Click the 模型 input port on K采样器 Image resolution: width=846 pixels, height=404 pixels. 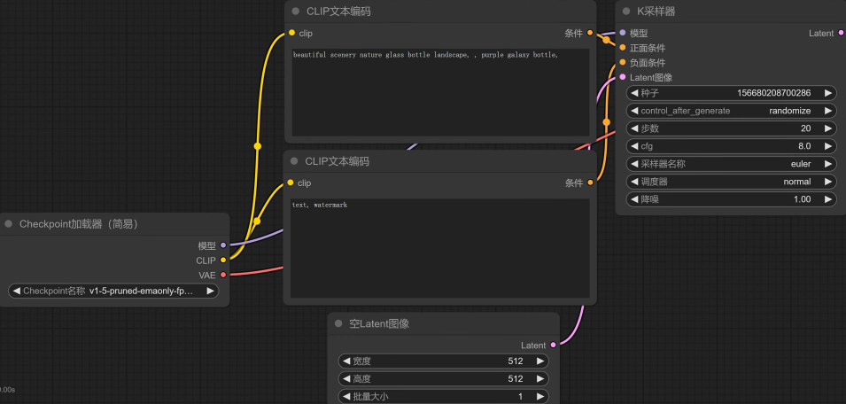[623, 33]
